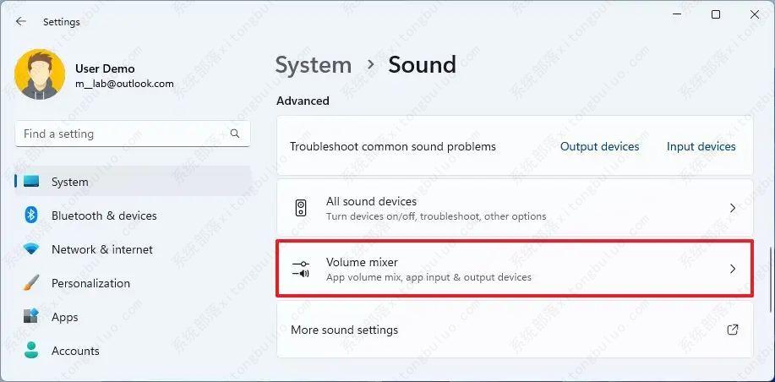Image resolution: width=775 pixels, height=382 pixels.
Task: Click the search magnifier icon
Action: click(x=235, y=134)
